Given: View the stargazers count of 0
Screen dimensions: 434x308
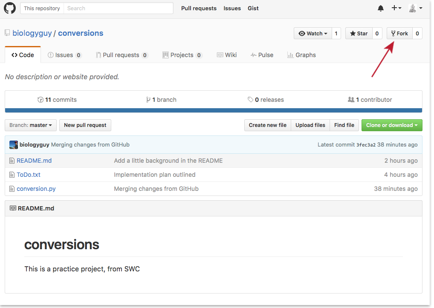Looking at the screenshot, I should 377,34.
